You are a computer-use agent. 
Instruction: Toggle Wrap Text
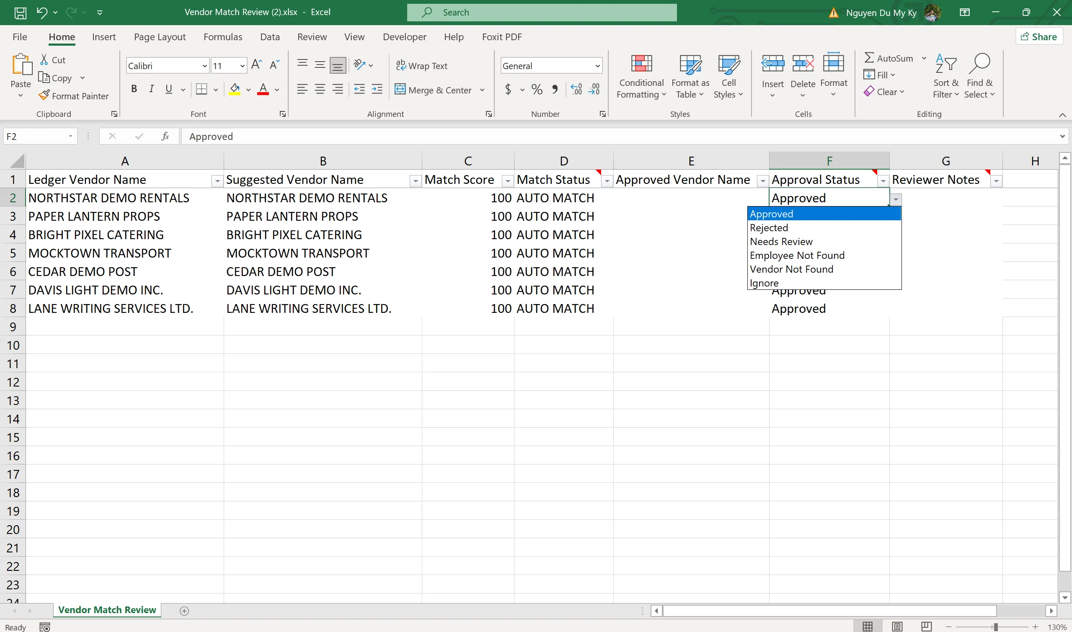[x=422, y=66]
